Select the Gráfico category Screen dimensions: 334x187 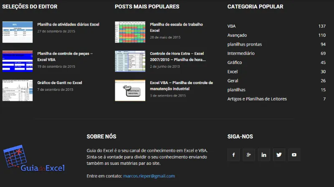tap(235, 63)
